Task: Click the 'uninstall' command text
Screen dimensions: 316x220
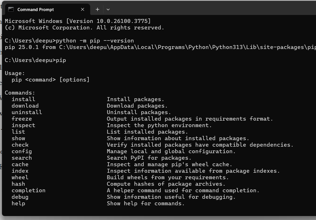Action: [x=27, y=112]
